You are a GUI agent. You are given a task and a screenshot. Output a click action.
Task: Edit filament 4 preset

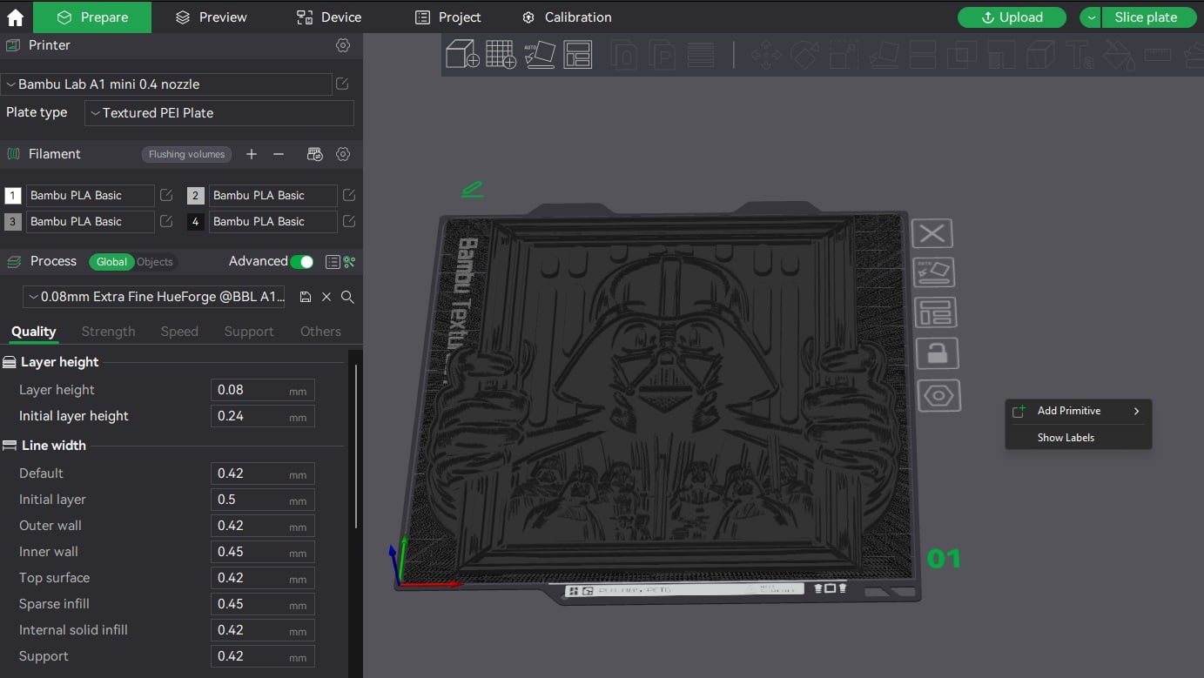pyautogui.click(x=349, y=221)
